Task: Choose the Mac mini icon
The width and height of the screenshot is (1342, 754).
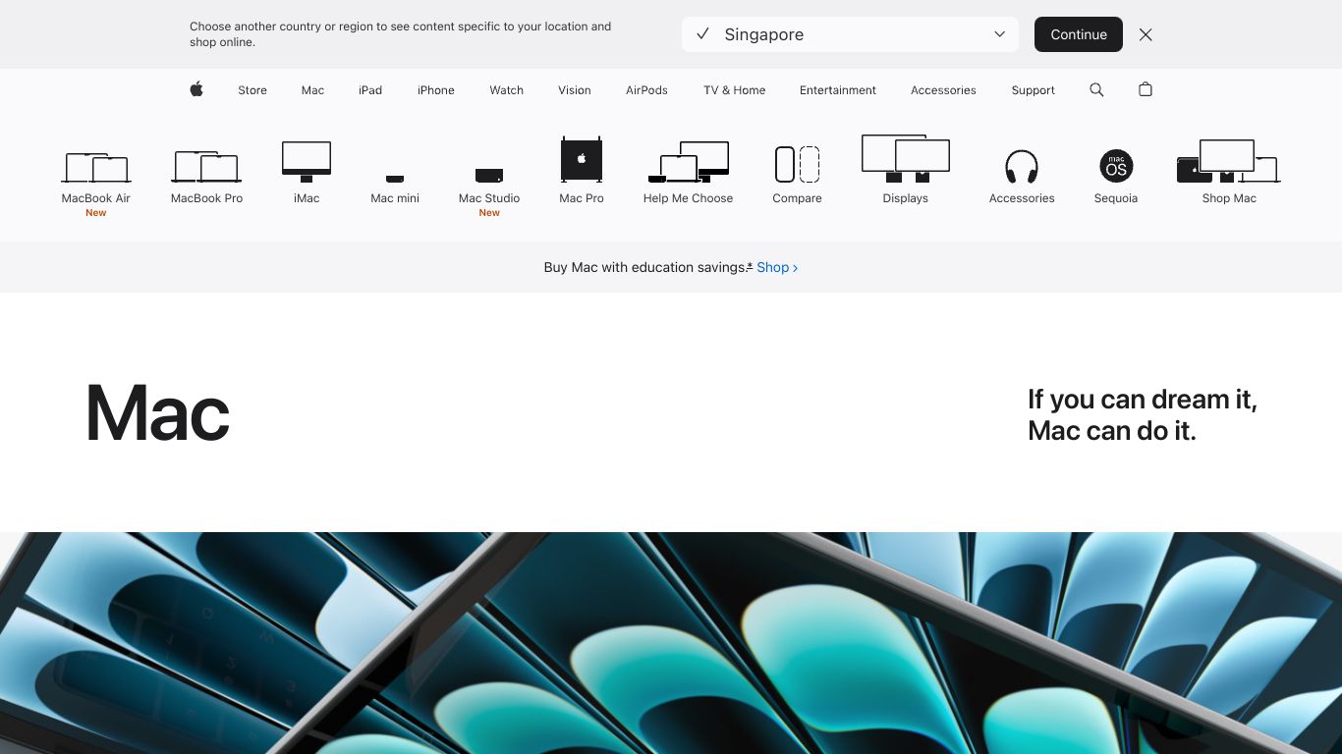Action: click(x=395, y=179)
